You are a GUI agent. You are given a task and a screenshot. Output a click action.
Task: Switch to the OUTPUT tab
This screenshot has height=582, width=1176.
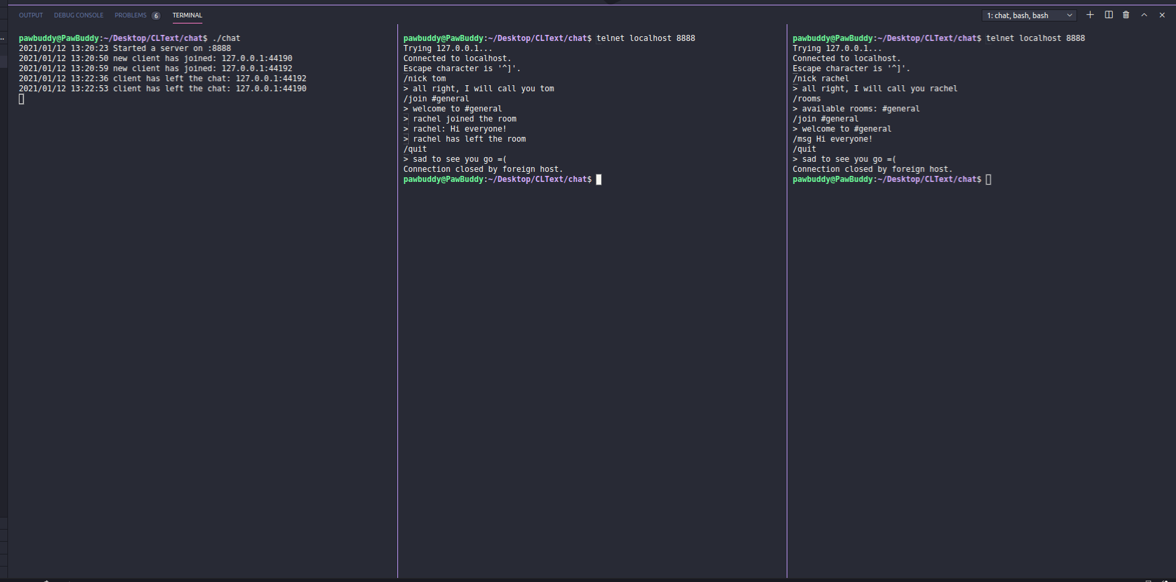(31, 15)
